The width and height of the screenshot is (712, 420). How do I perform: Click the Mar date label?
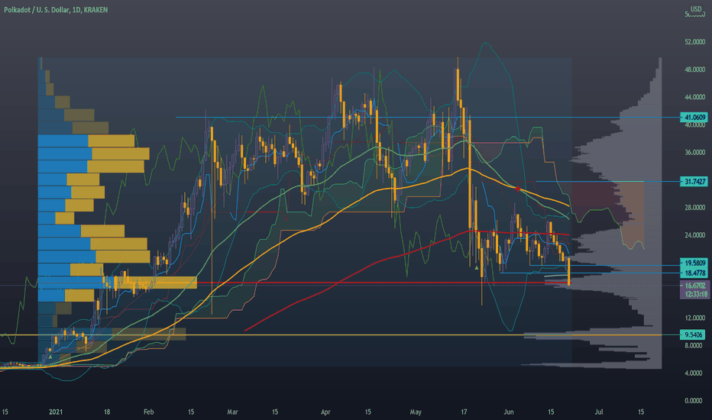[232, 412]
